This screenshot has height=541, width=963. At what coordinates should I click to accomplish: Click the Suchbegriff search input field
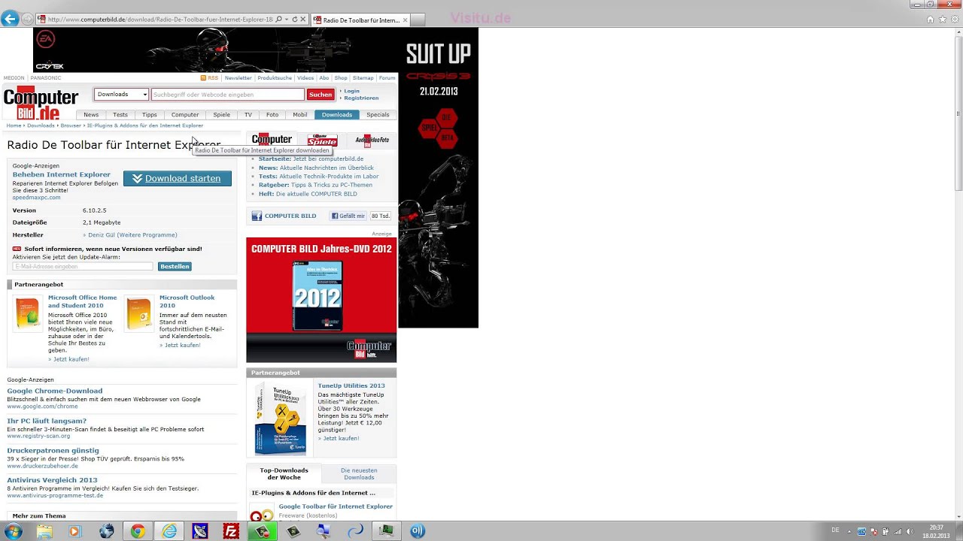coord(227,95)
